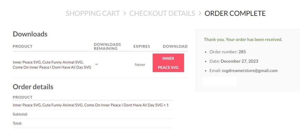Click the DOWNLOADS REMAINING column header
The image size is (300, 131).
click(107, 46)
